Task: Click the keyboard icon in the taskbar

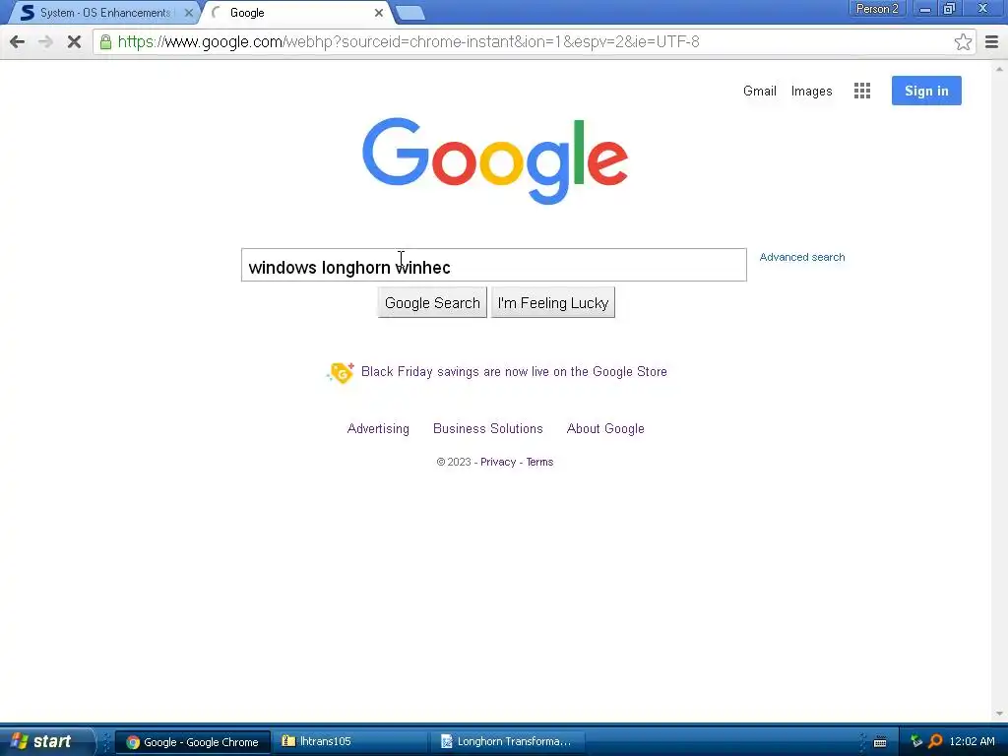Action: point(880,742)
